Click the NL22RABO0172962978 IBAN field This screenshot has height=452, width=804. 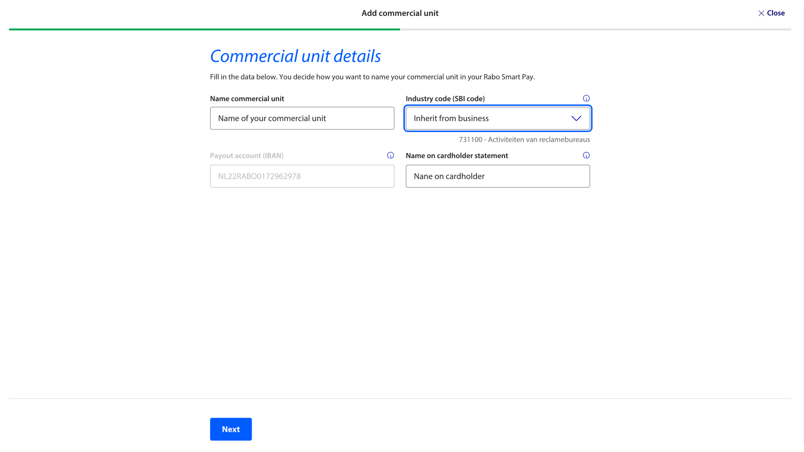pos(301,176)
